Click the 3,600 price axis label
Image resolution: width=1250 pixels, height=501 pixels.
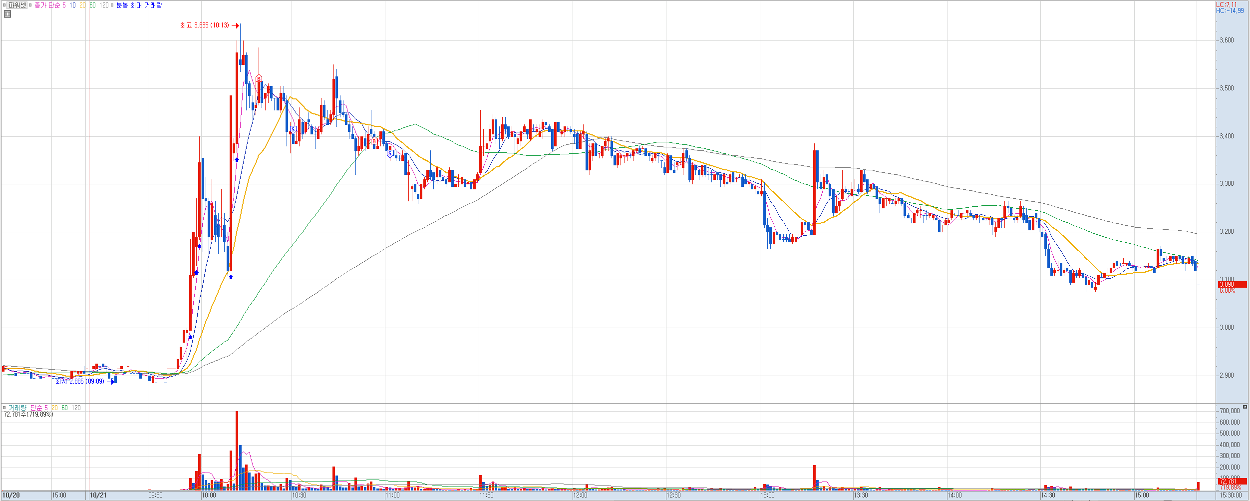1227,40
